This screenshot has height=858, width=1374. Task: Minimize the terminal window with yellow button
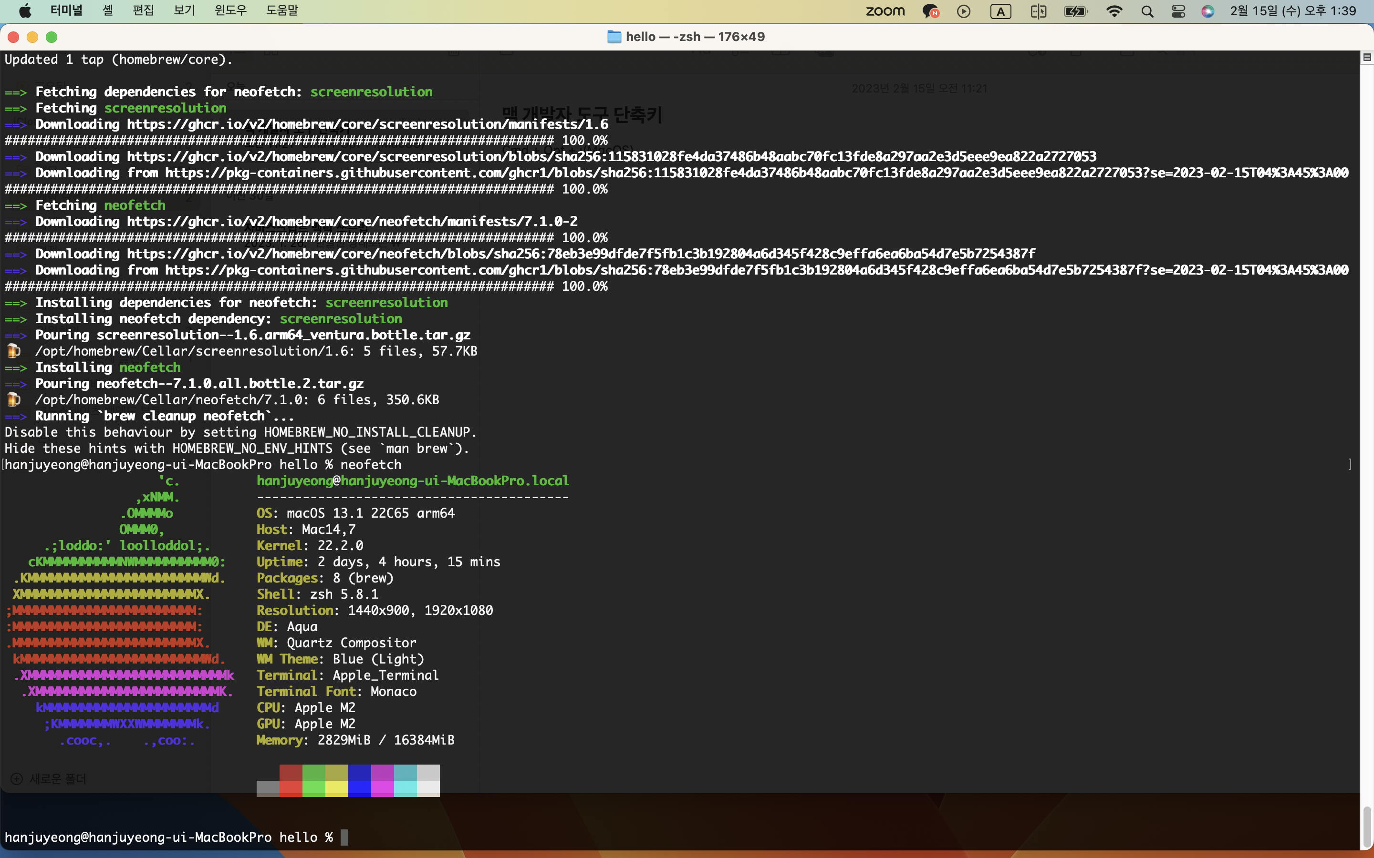coord(32,37)
